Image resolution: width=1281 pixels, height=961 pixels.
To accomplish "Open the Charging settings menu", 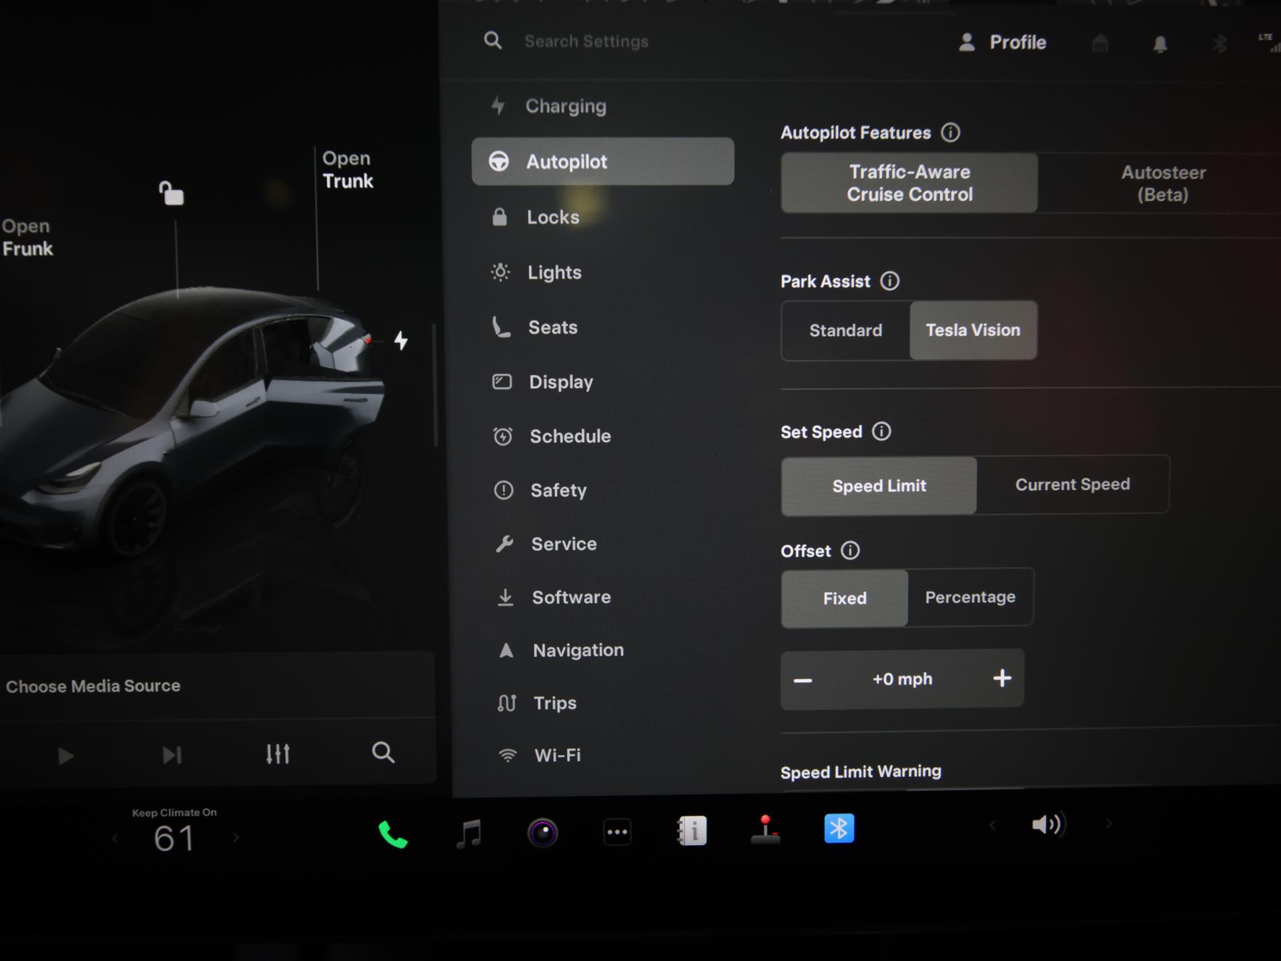I will (603, 106).
